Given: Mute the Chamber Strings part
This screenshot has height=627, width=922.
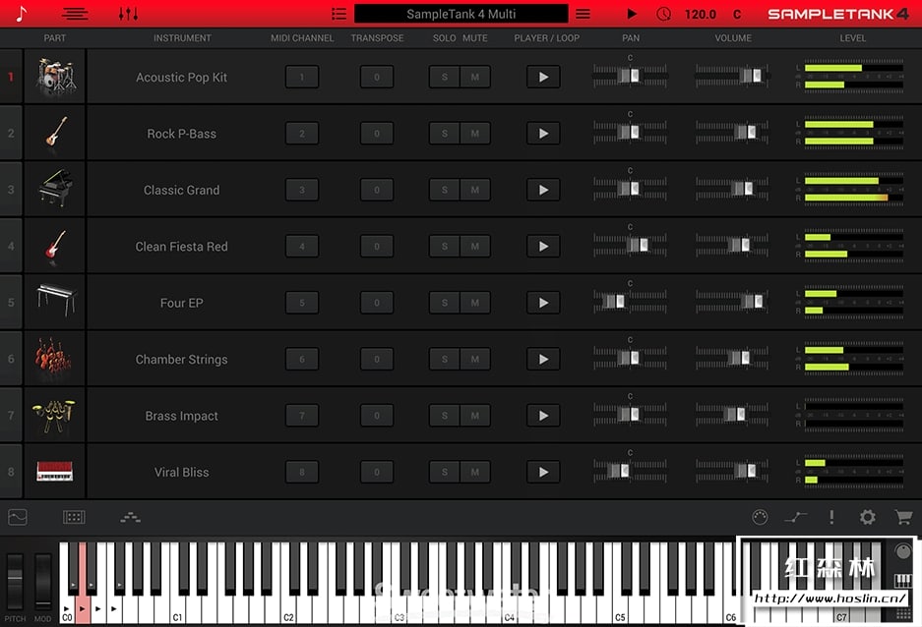Looking at the screenshot, I should coord(474,359).
